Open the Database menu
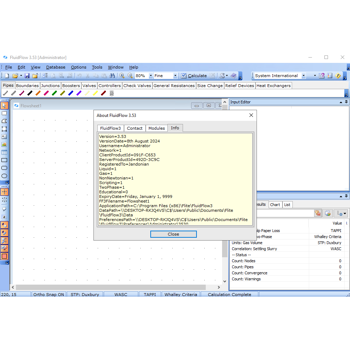Viewport: 350px width, 350px height. click(x=55, y=67)
